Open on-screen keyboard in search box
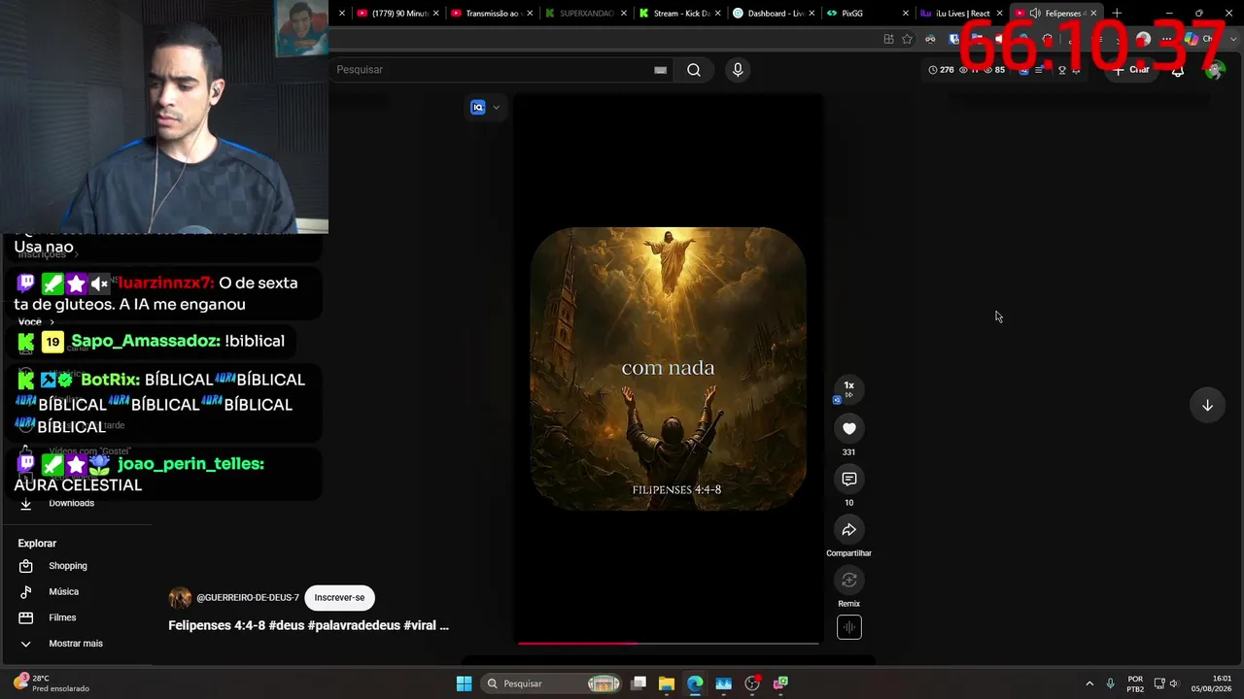1244x699 pixels. pos(660,70)
